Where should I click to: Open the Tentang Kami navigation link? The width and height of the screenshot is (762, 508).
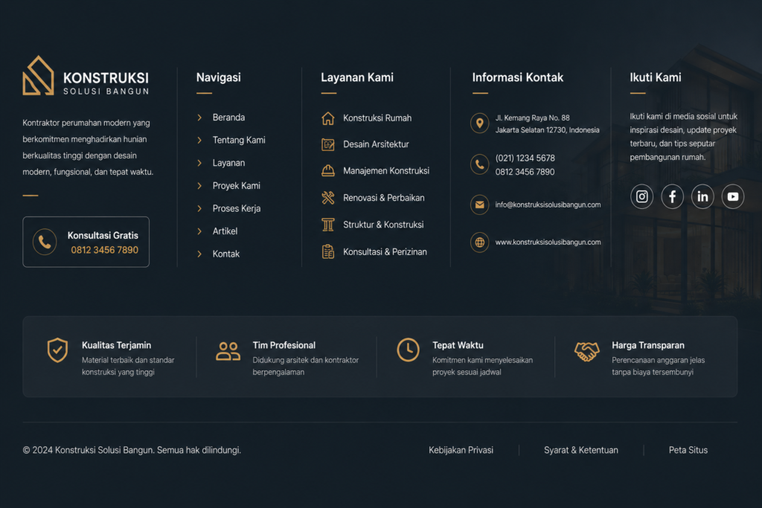(x=239, y=141)
